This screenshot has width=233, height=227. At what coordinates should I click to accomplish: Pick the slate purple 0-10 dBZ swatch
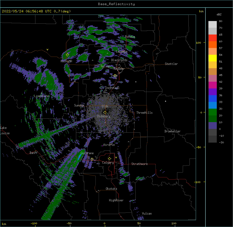click(212, 126)
